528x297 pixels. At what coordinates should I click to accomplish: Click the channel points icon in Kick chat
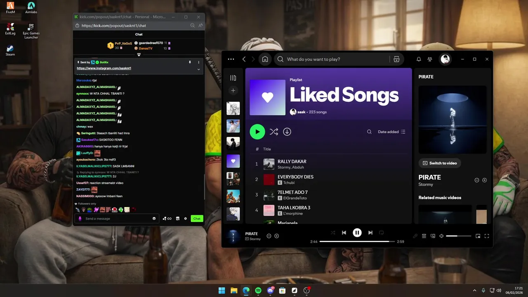pos(167,219)
